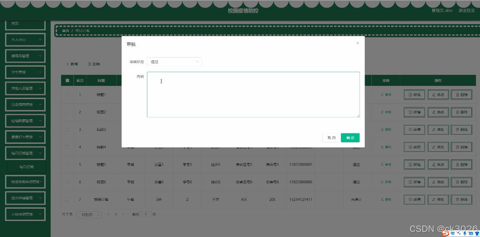Click the 审核 pencil link in row 3
Viewport: 480px width, 237px height.
point(386,130)
